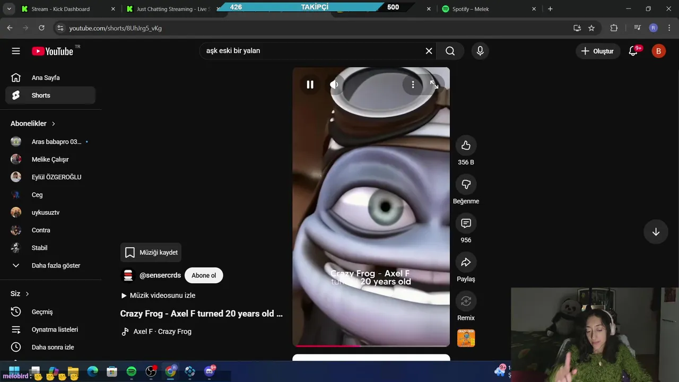
Task: Open the Stabil channel
Action: [x=50, y=248]
